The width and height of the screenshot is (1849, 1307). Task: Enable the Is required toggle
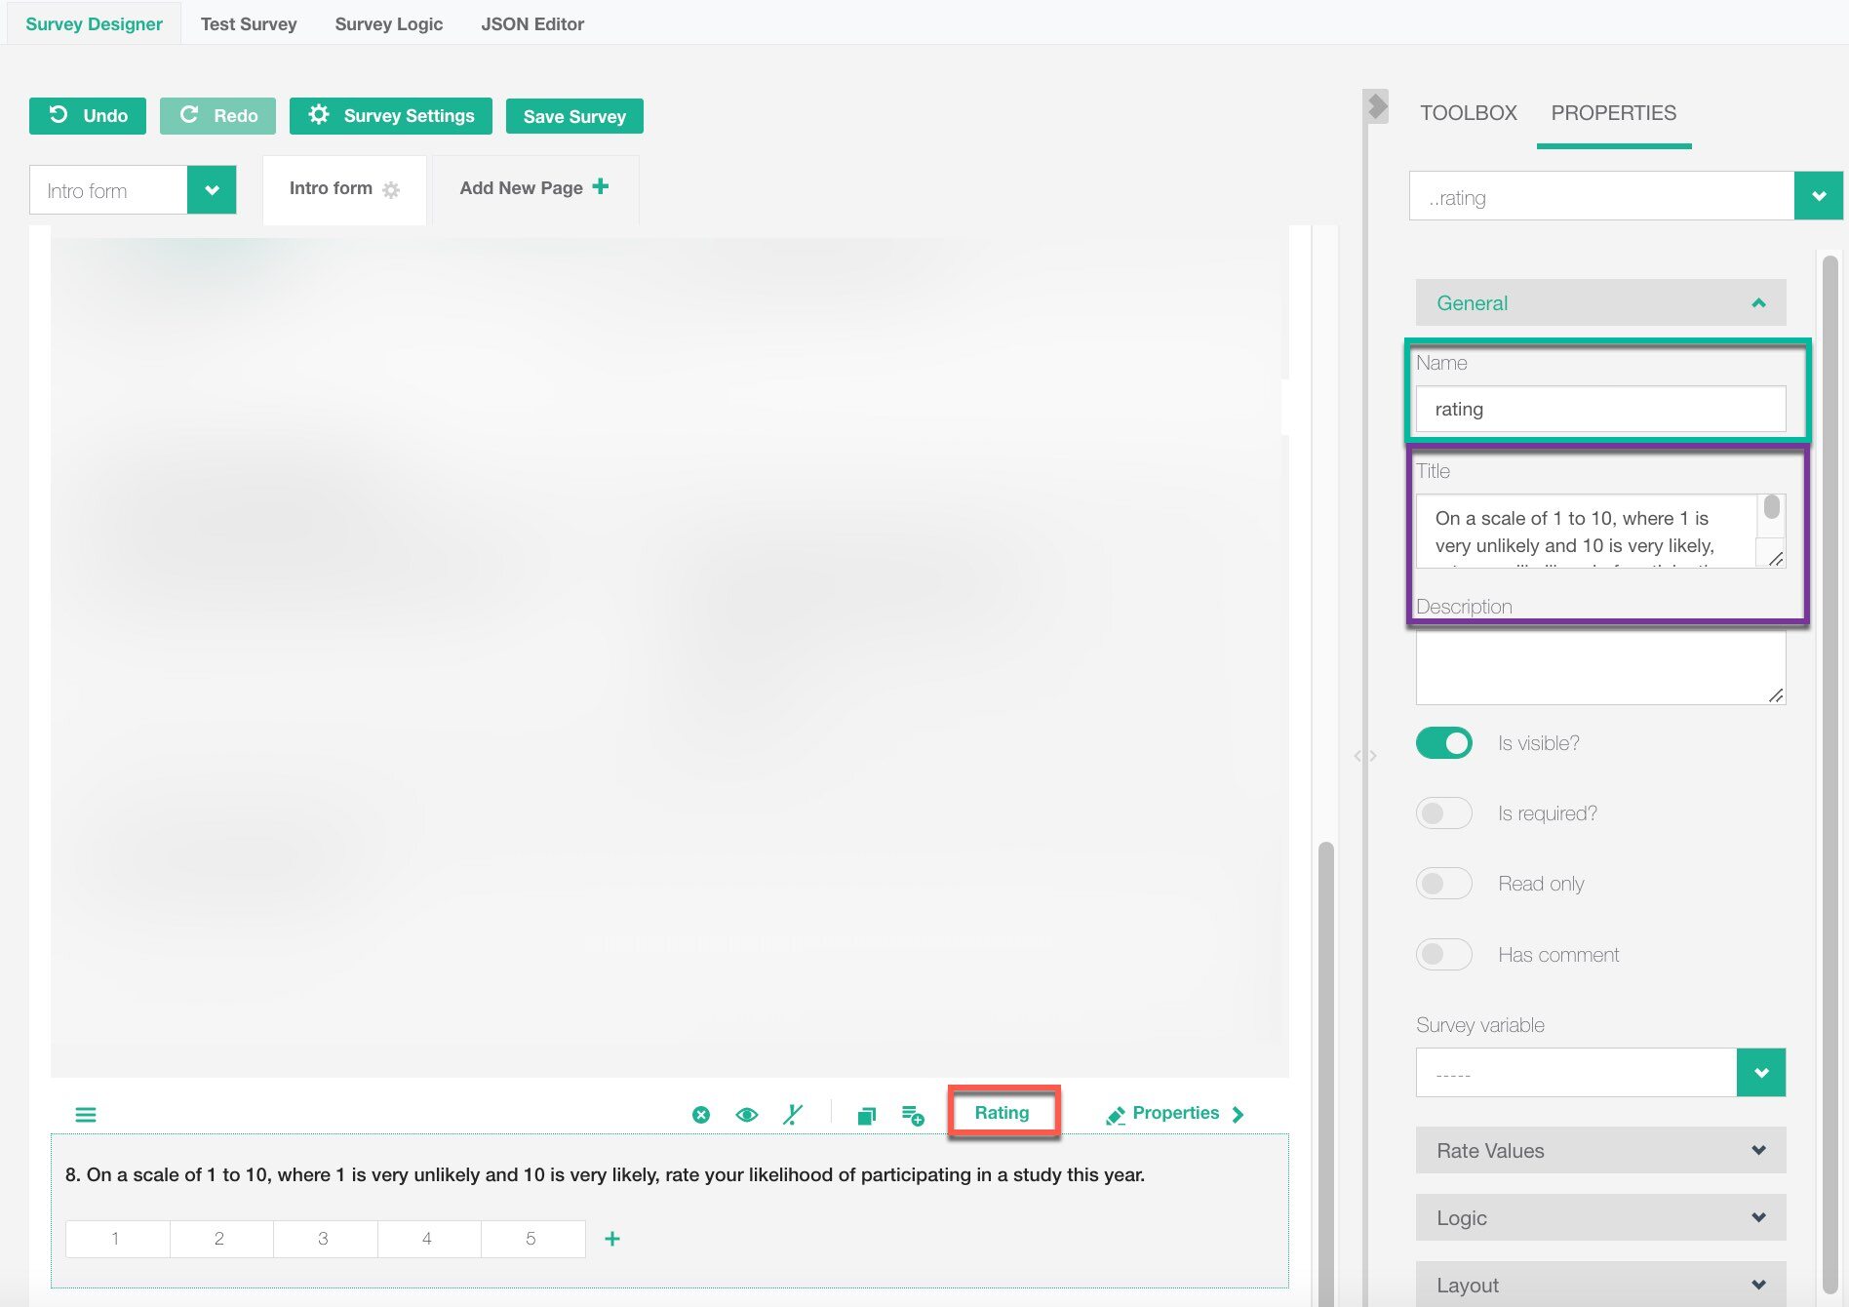point(1443,813)
